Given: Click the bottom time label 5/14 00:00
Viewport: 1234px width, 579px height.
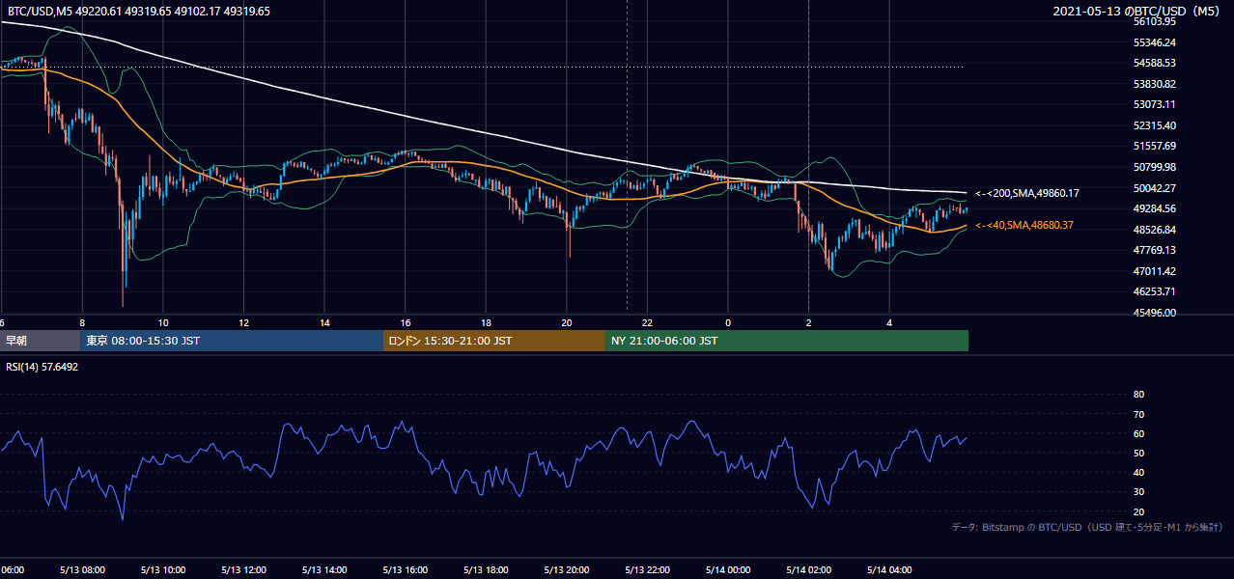Looking at the screenshot, I should (728, 569).
